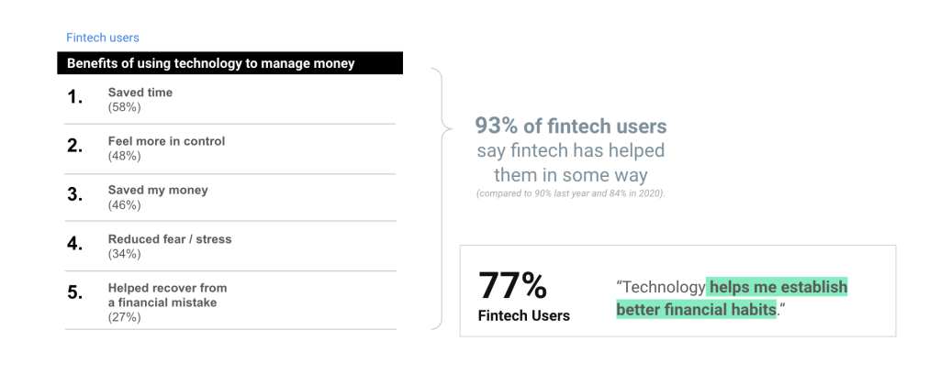This screenshot has height=385, width=940.
Task: Click the italic 'compared to 90% last year' note
Action: pyautogui.click(x=571, y=194)
